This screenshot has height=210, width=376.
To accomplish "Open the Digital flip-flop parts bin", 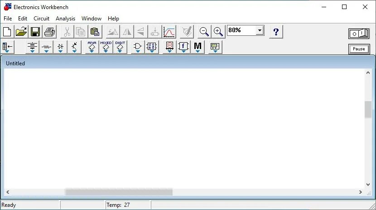I will (x=152, y=47).
